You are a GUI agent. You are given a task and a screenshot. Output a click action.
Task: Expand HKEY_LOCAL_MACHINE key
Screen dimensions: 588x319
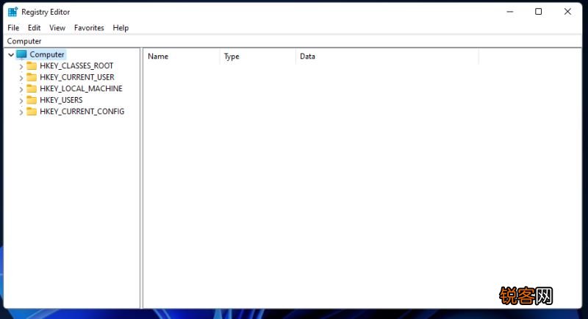click(x=21, y=89)
